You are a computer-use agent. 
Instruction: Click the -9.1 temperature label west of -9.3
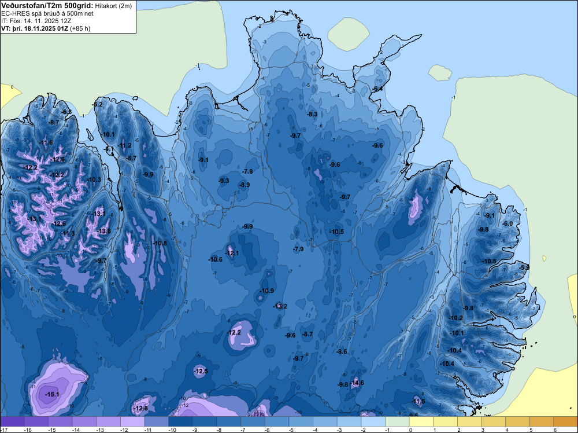(203, 160)
